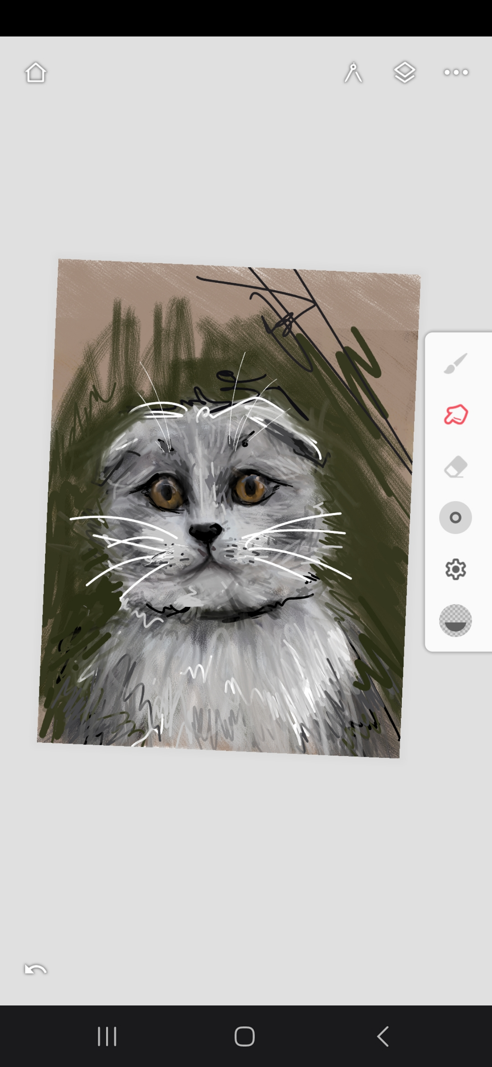The height and width of the screenshot is (1067, 492).
Task: Tap the Android home button
Action: point(244,1036)
